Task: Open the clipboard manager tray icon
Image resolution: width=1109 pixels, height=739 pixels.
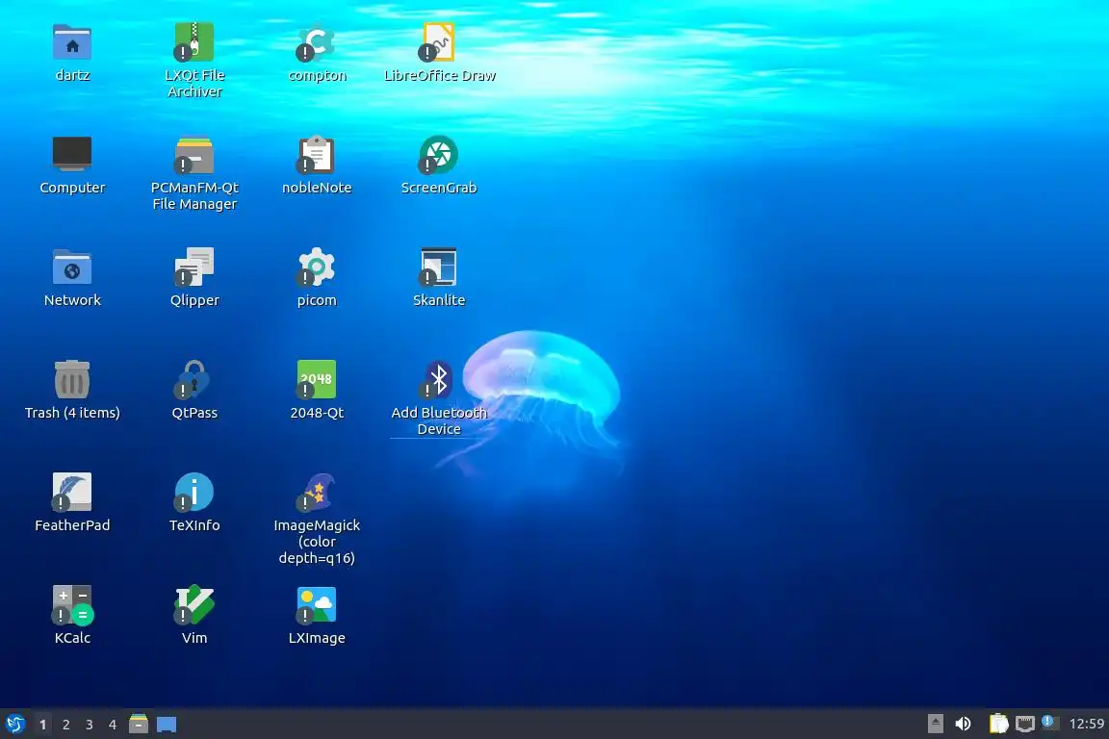Action: point(998,724)
